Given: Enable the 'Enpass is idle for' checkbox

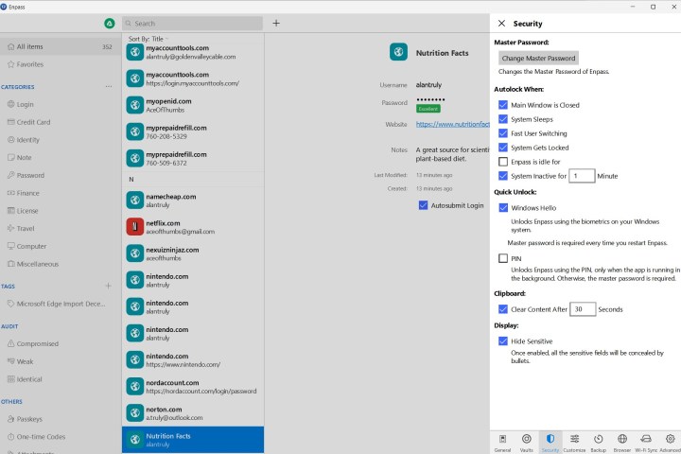Looking at the screenshot, I should (503, 162).
